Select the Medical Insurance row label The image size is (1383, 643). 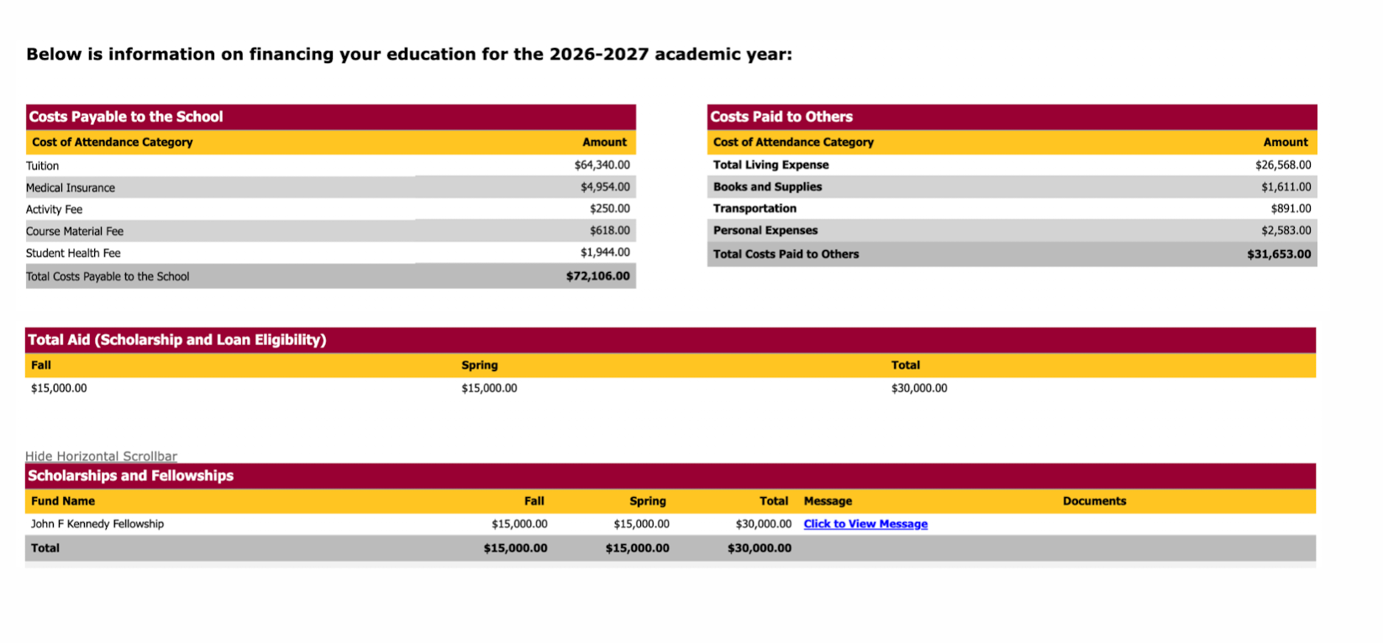pyautogui.click(x=71, y=188)
